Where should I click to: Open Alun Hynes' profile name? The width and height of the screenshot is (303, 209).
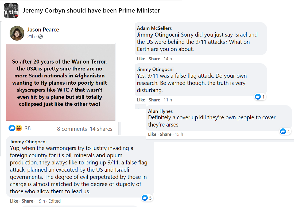point(160,111)
